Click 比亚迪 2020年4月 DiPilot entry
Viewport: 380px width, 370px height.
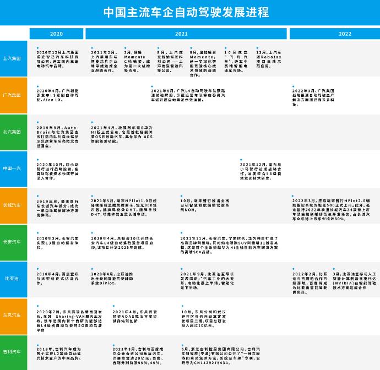[x=112, y=279]
